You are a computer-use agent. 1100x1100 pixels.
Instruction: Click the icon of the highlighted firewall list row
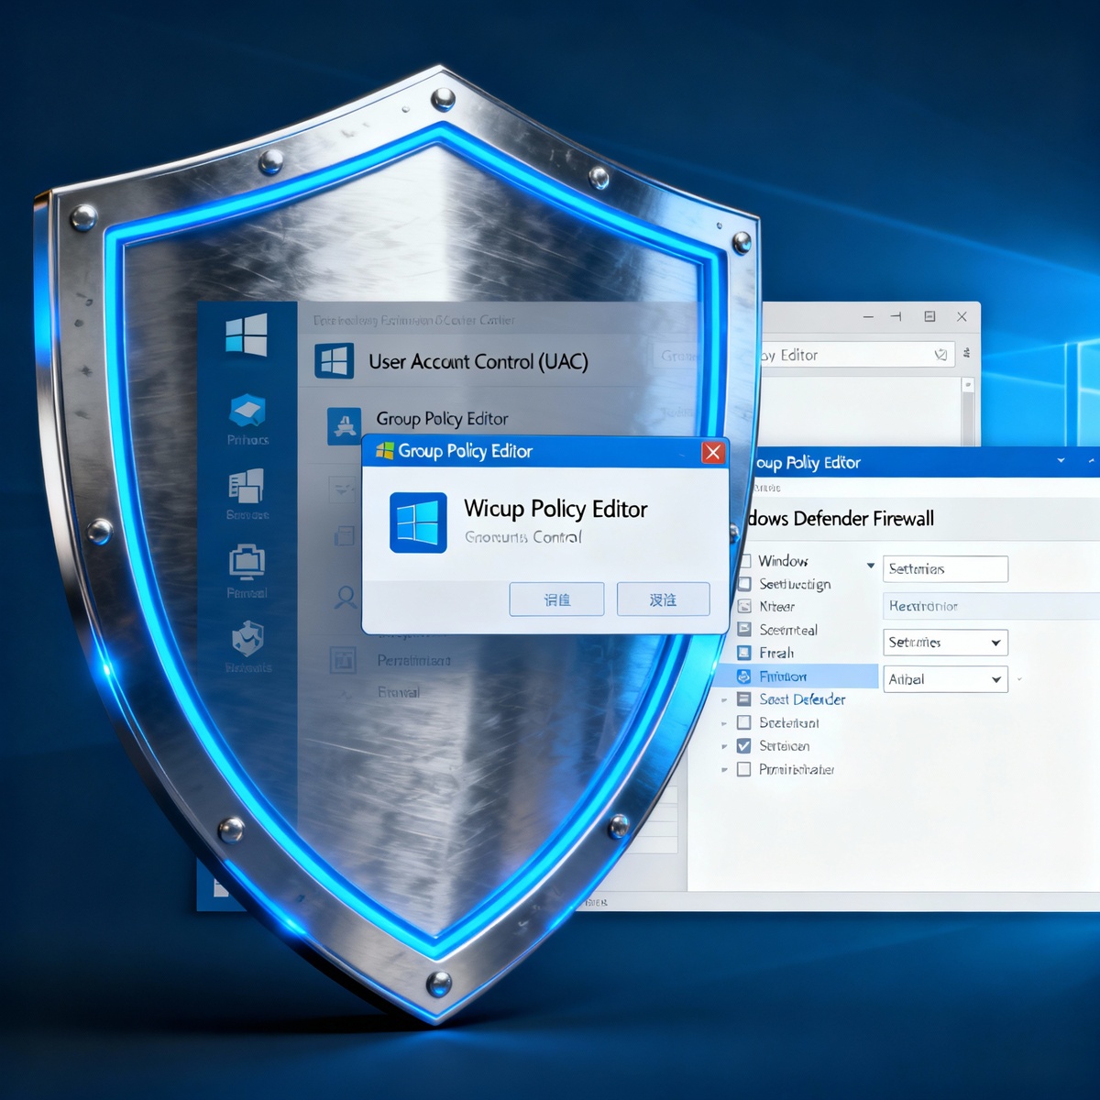click(x=744, y=676)
